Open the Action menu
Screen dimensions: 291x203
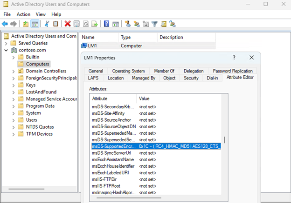(x=23, y=14)
